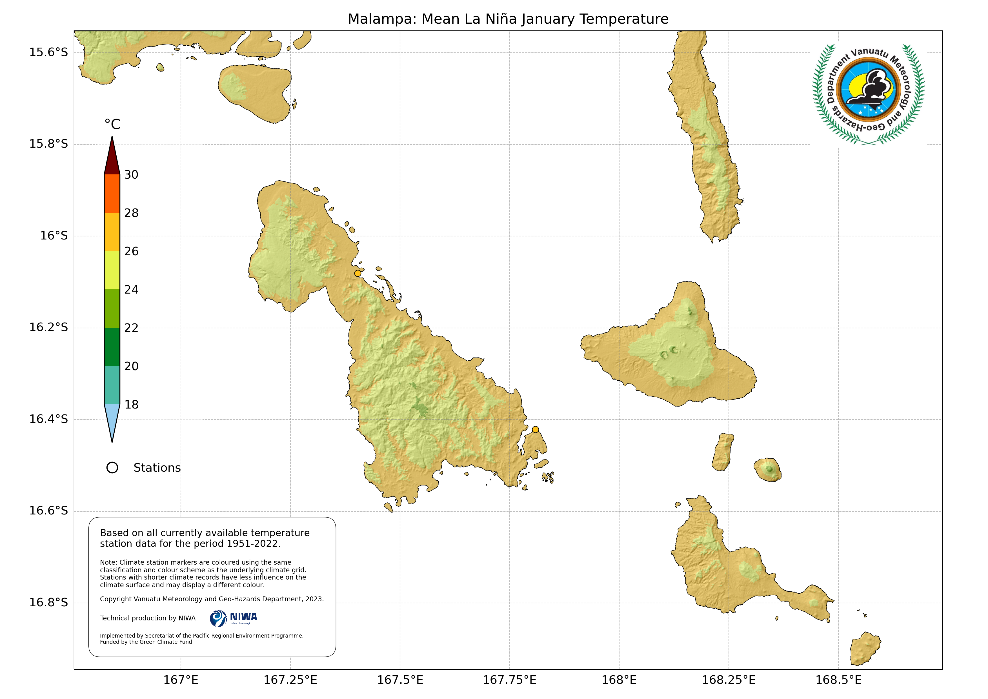Click the teal 18-20 colorbar segment
This screenshot has height=699, width=988.
[112, 385]
